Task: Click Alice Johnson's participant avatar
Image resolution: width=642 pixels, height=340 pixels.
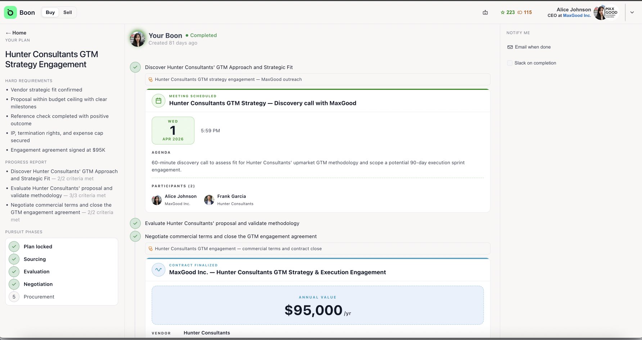Action: click(157, 200)
